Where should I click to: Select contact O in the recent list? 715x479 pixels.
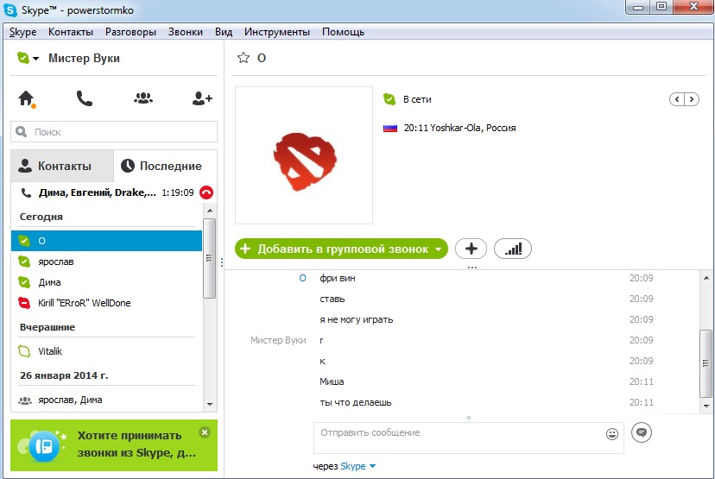click(x=107, y=241)
